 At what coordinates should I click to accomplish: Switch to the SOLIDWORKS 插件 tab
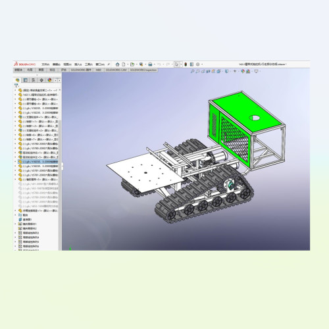click(x=81, y=70)
